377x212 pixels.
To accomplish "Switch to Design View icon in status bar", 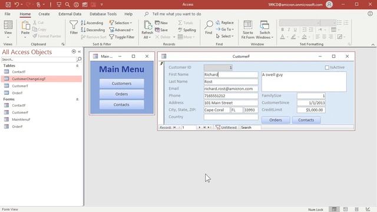I will tap(368, 210).
